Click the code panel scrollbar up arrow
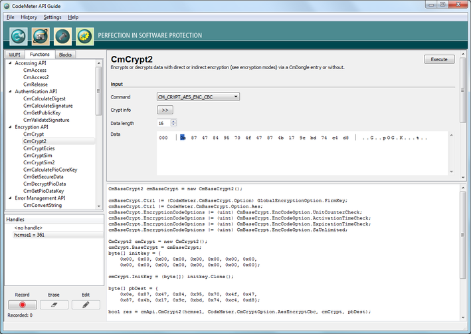This screenshot has width=471, height=334. (463, 188)
